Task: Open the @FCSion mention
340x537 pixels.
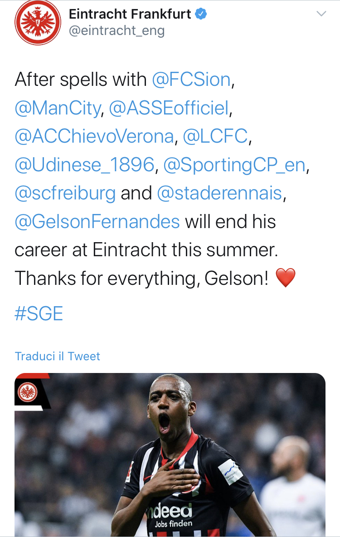Action: pyautogui.click(x=191, y=80)
